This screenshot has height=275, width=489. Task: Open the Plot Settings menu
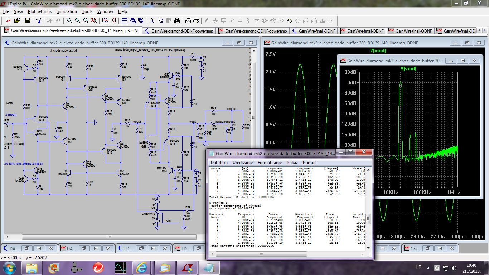coord(40,11)
